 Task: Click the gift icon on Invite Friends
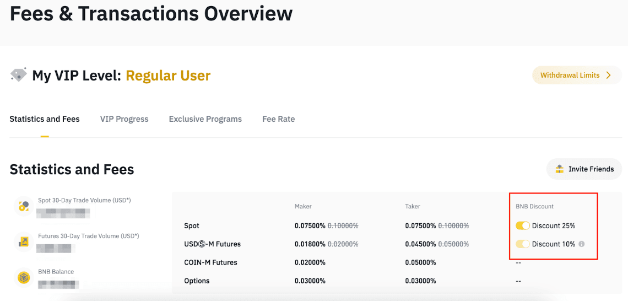[560, 169]
